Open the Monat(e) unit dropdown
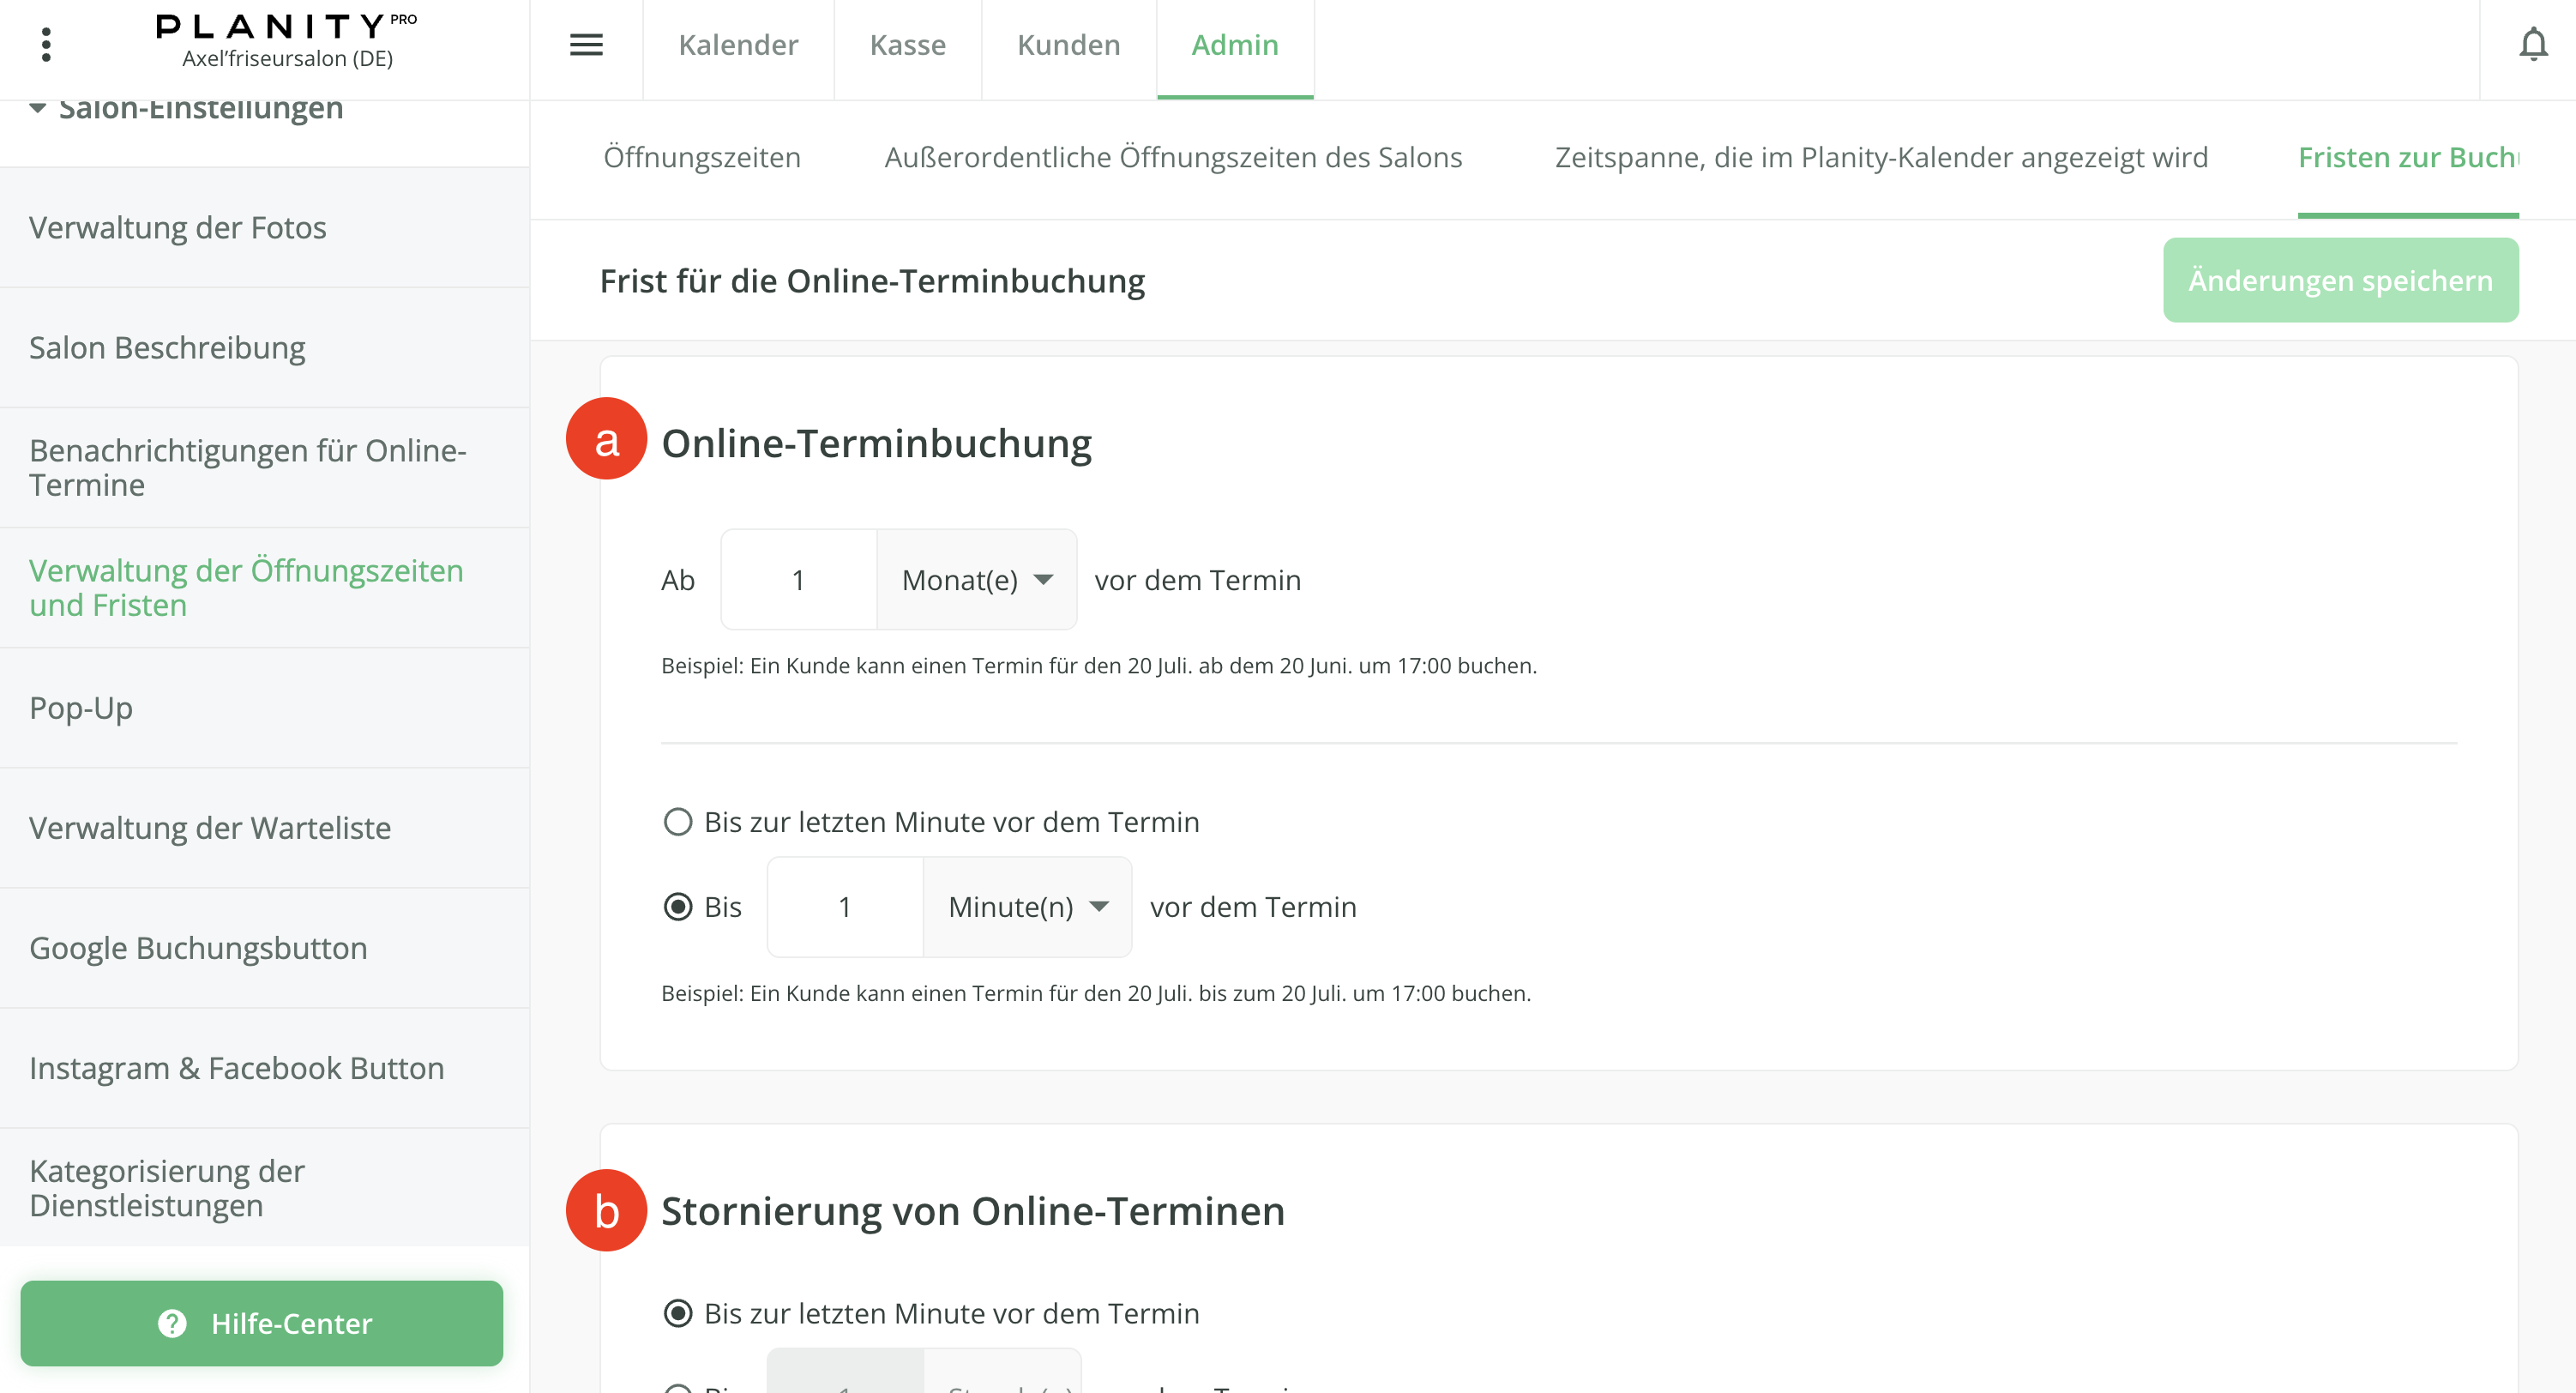 coord(976,580)
